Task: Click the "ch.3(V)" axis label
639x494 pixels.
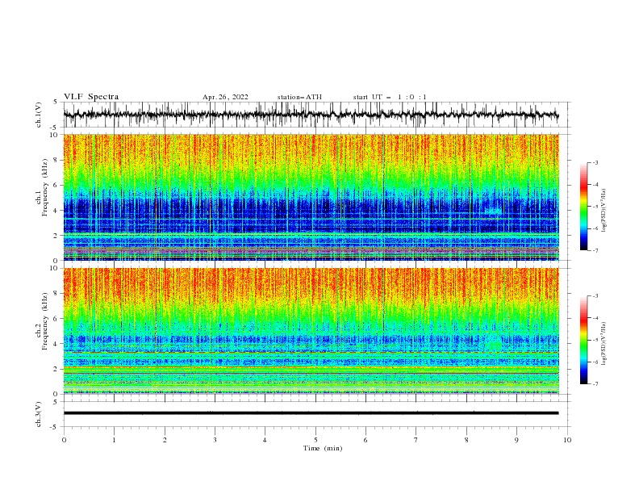Action: click(39, 414)
